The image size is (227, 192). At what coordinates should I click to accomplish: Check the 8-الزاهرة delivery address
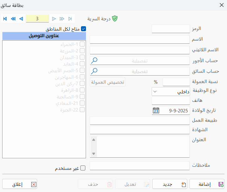click(x=82, y=90)
